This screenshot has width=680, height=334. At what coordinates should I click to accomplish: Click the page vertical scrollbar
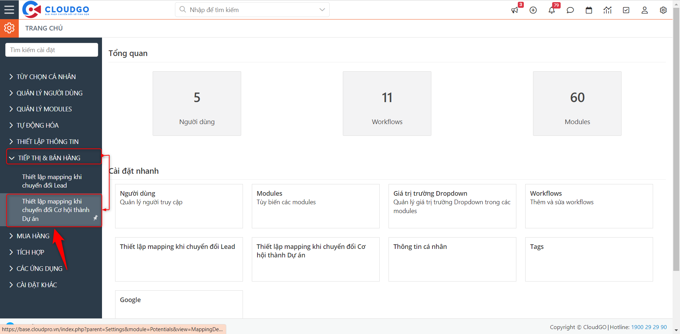[x=676, y=142]
